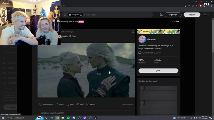Expand the system tray hidden icons chevron
This screenshot has height=120, width=214.
[189, 118]
